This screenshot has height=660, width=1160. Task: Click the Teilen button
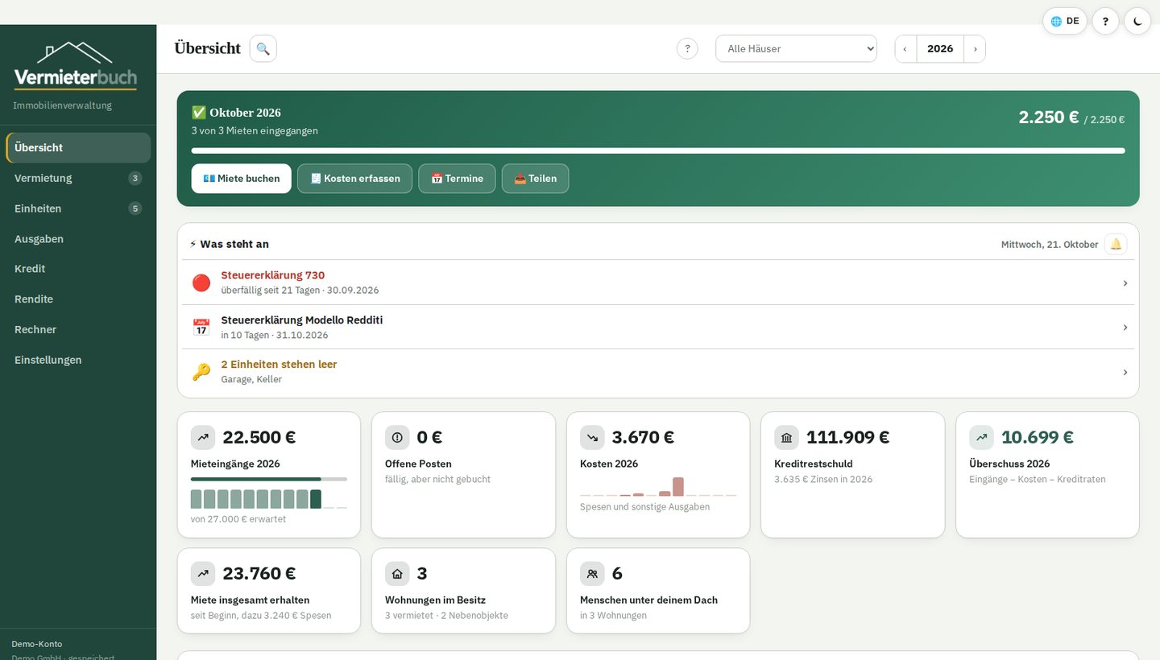click(535, 179)
